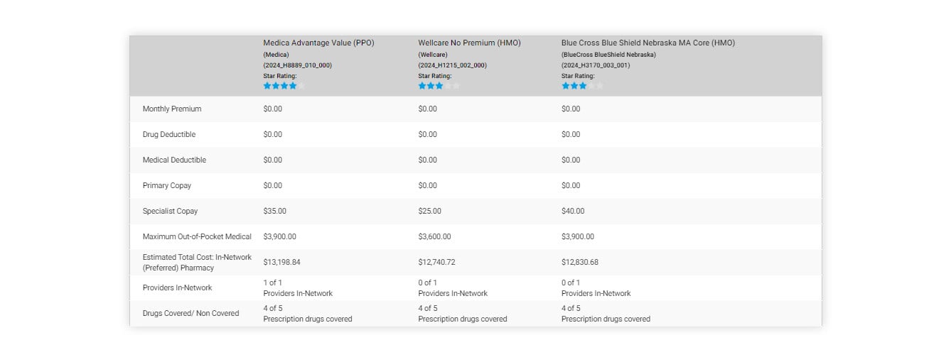The width and height of the screenshot is (951, 362).
Task: Click the Medical Deductible row label
Action: (174, 160)
